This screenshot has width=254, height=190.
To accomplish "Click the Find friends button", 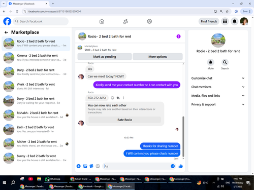I will [209, 21].
